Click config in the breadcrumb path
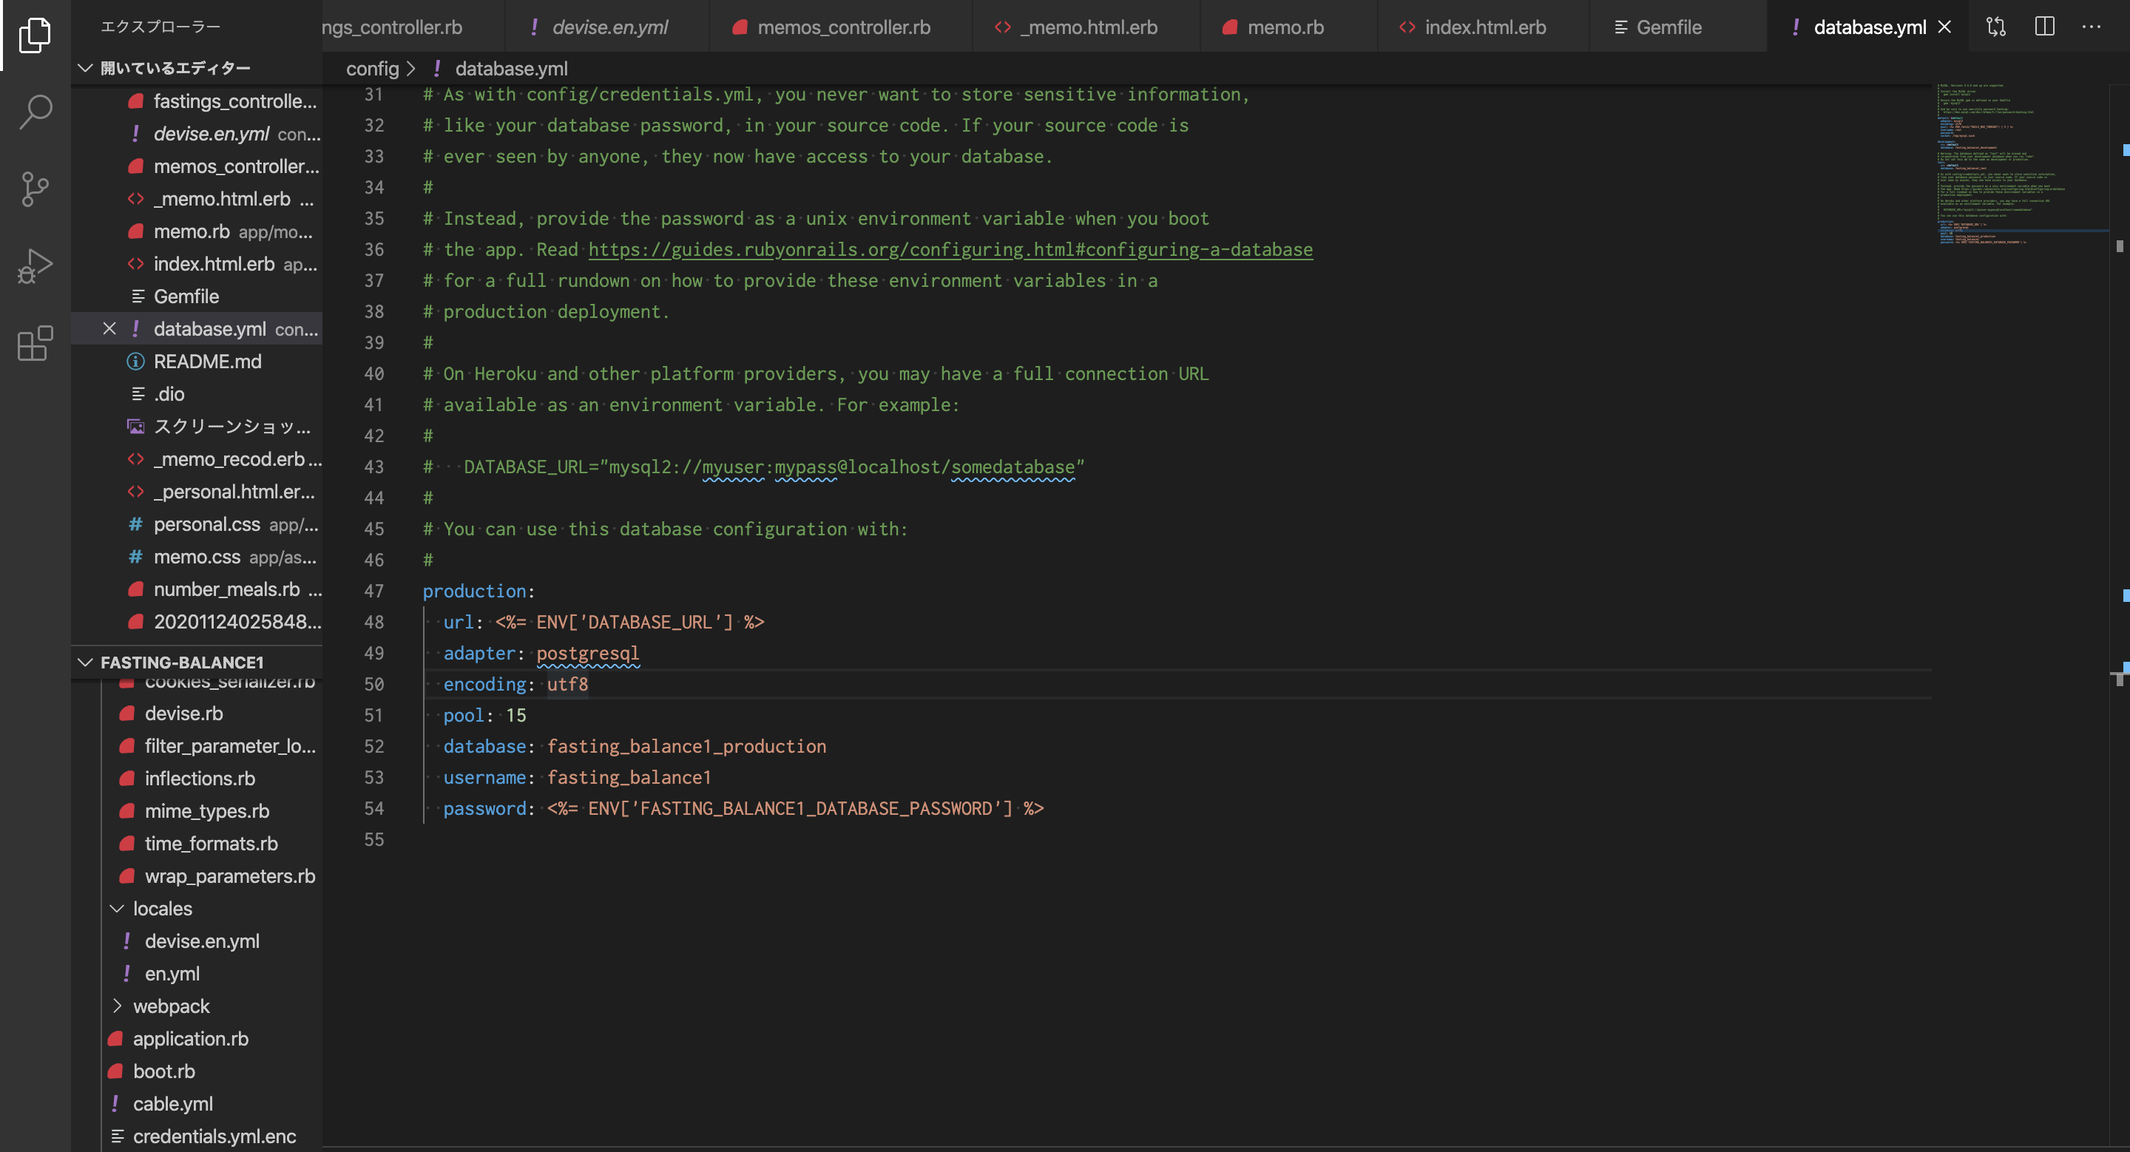Screen dimensions: 2130x1152 [x=372, y=69]
